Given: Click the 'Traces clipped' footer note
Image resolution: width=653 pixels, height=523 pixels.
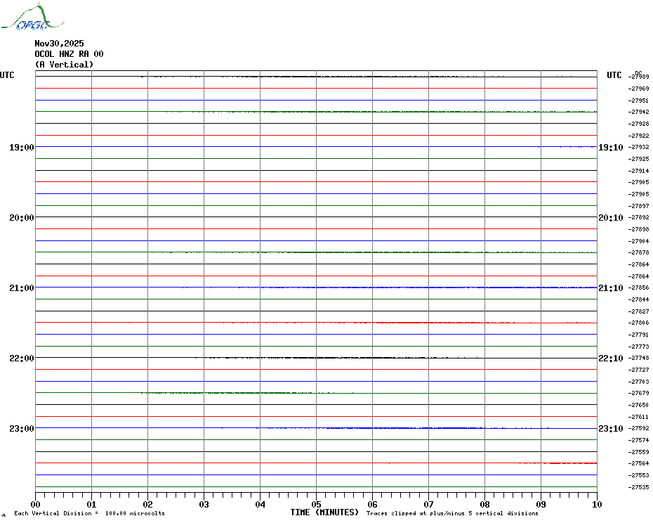Looking at the screenshot, I should (452, 514).
